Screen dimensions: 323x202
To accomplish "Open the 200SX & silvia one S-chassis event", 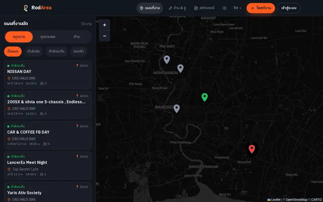I will point(48,105).
